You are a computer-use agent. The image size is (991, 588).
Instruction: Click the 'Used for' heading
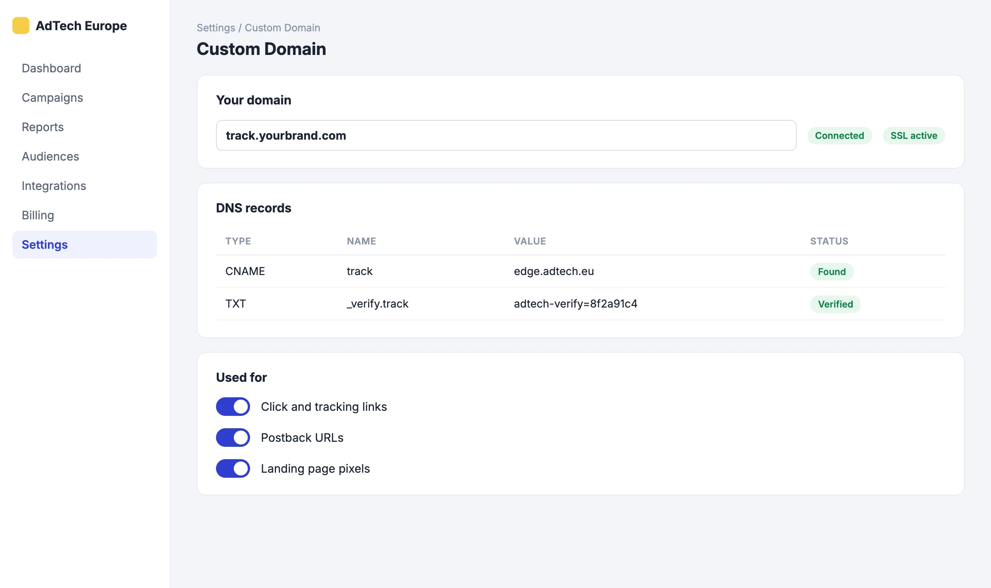(242, 378)
